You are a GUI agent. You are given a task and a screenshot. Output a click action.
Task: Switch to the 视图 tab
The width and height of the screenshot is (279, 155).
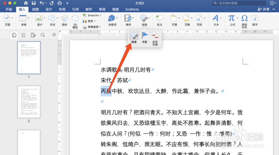(x=116, y=9)
